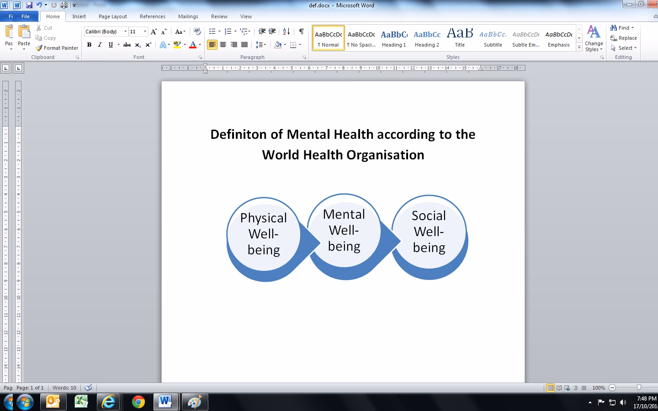Undo last action in quick toolbar
This screenshot has height=411, width=658.
[39, 5]
